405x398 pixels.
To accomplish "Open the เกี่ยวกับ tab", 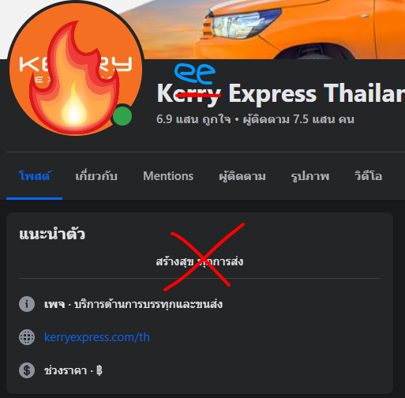I will (x=96, y=176).
